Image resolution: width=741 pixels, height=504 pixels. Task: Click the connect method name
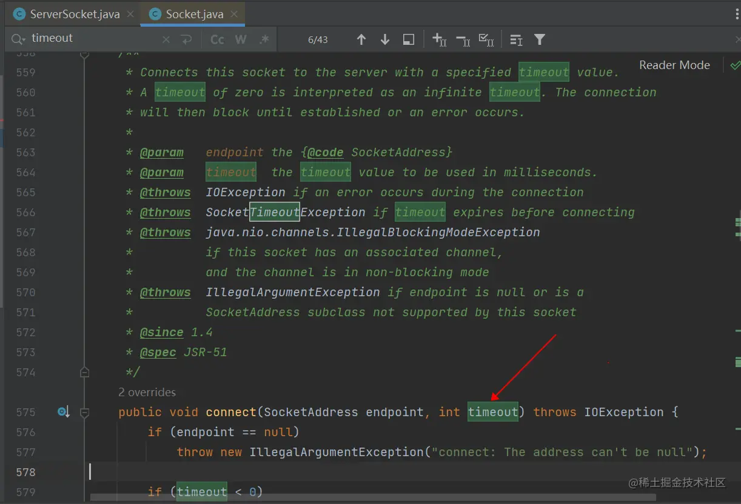pos(231,412)
